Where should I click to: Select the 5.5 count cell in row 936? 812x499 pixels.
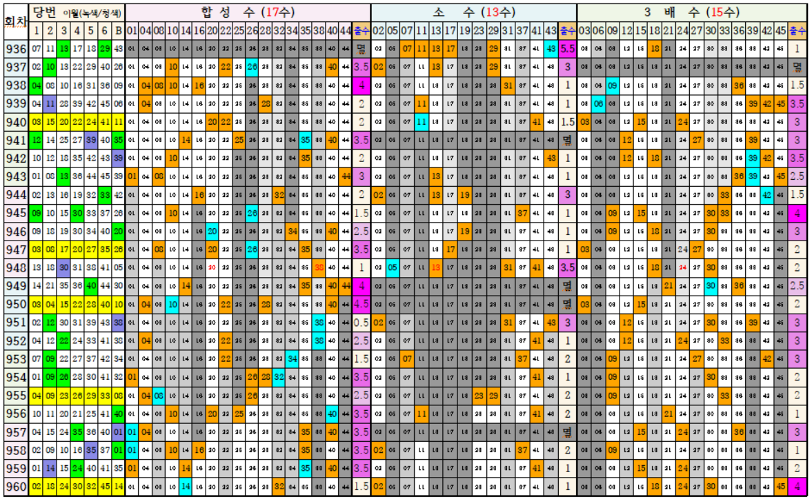[568, 49]
